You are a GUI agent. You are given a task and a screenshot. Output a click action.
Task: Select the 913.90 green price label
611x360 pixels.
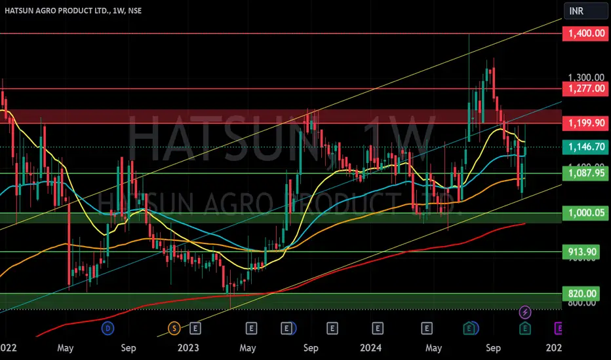tap(581, 252)
